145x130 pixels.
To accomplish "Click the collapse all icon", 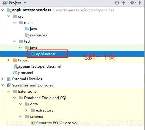I will pos(123,3).
